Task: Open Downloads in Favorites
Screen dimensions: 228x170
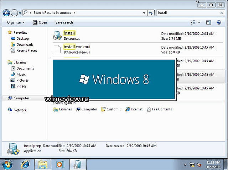Action: point(25,44)
